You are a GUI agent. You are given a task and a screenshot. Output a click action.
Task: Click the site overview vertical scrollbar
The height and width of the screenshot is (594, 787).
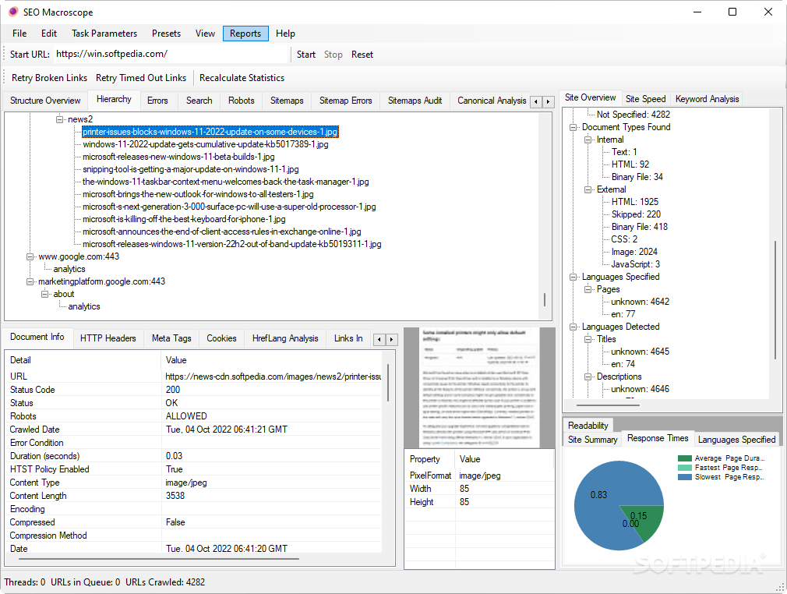pos(775,300)
